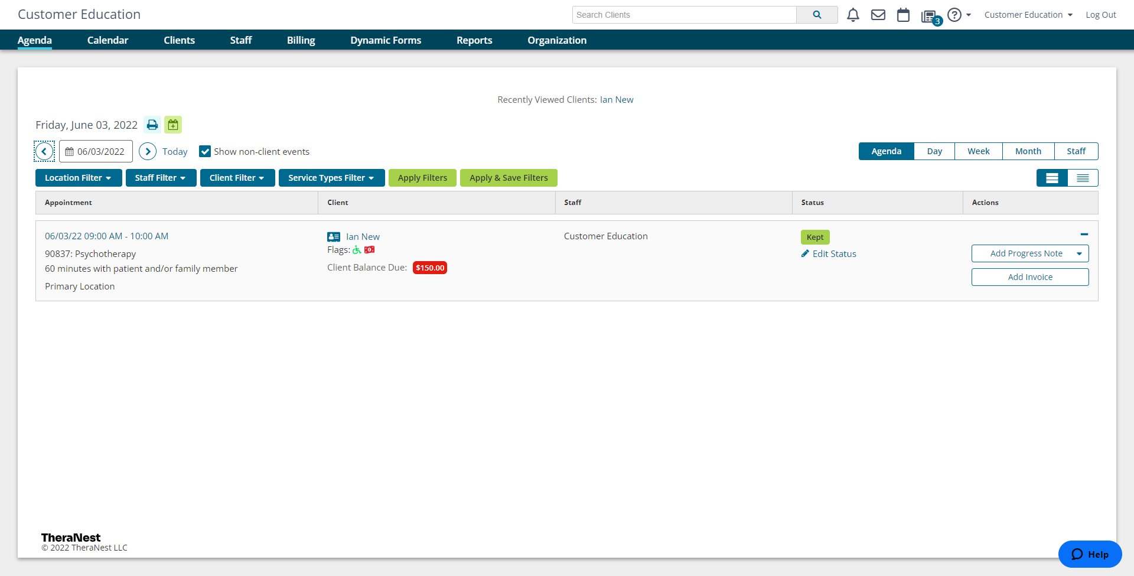Expand the Location Filter dropdown
The width and height of the screenshot is (1134, 576).
coord(79,178)
